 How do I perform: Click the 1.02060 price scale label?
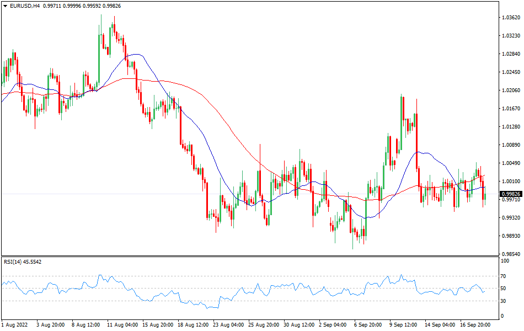[511, 90]
